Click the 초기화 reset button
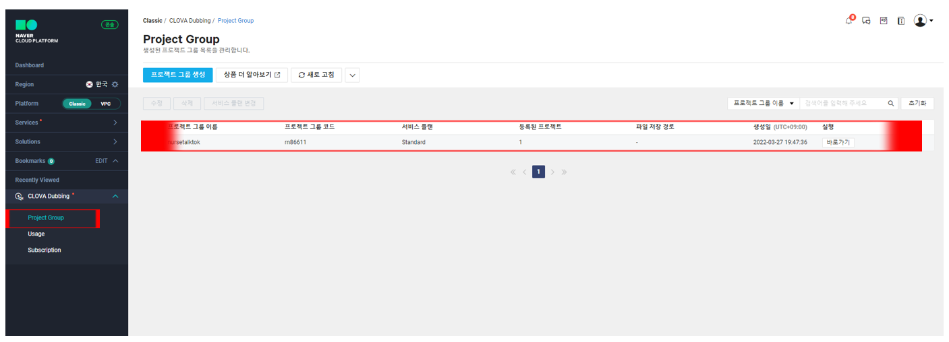This screenshot has width=949, height=342. 917,104
